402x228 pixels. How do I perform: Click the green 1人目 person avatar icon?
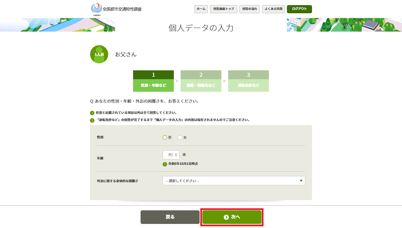(99, 54)
